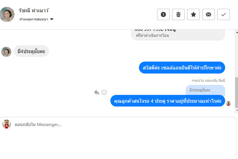Mark conversation done with checkmark icon
238x159 pixels.
click(x=224, y=14)
